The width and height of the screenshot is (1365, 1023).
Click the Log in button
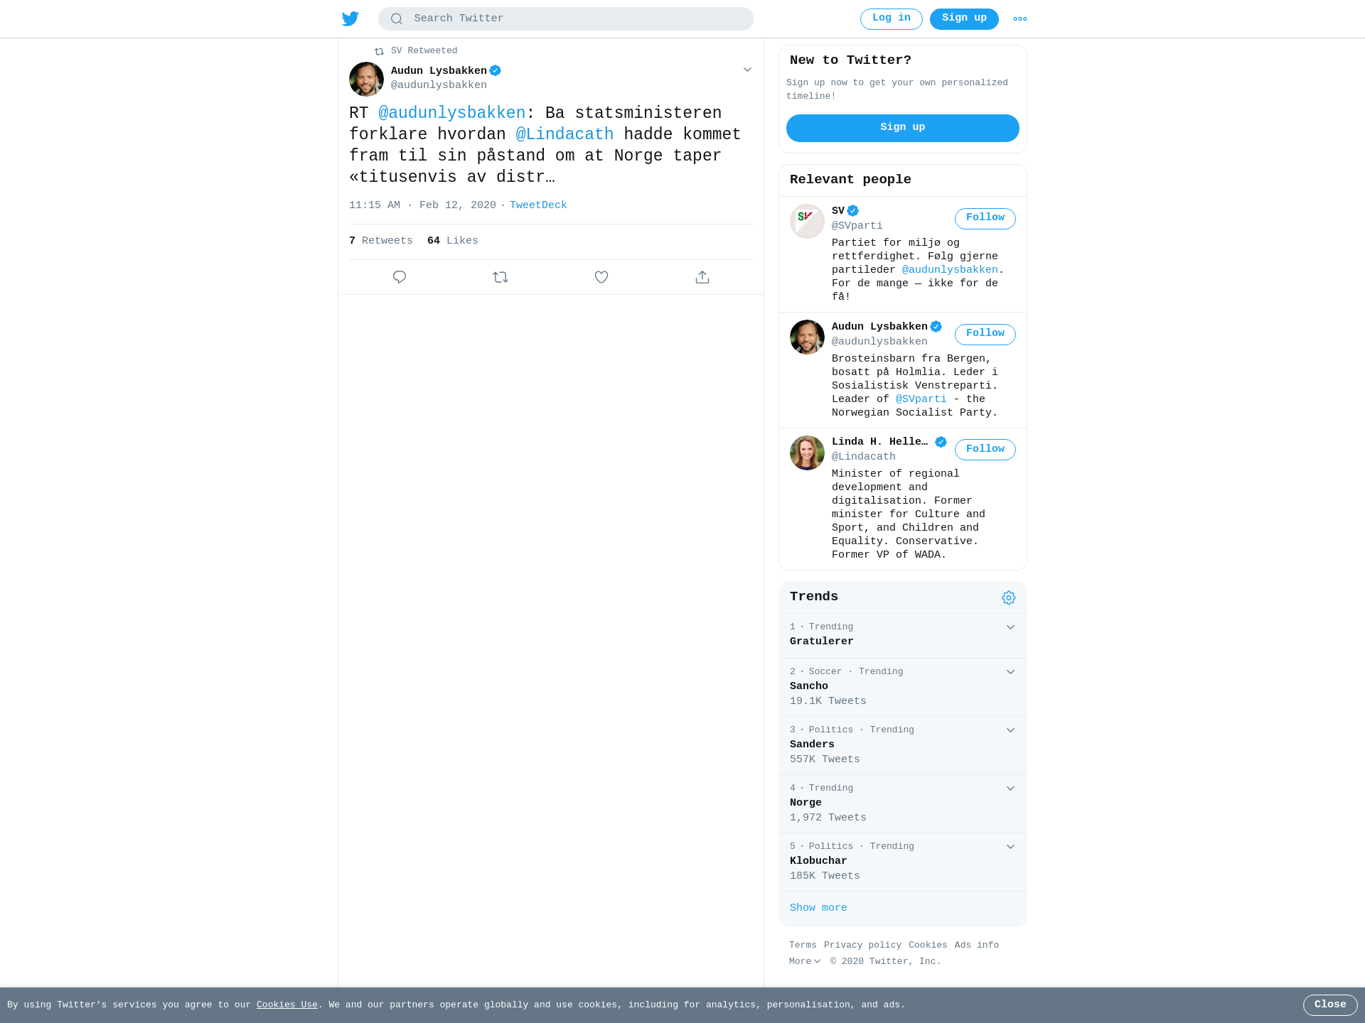pyautogui.click(x=892, y=19)
